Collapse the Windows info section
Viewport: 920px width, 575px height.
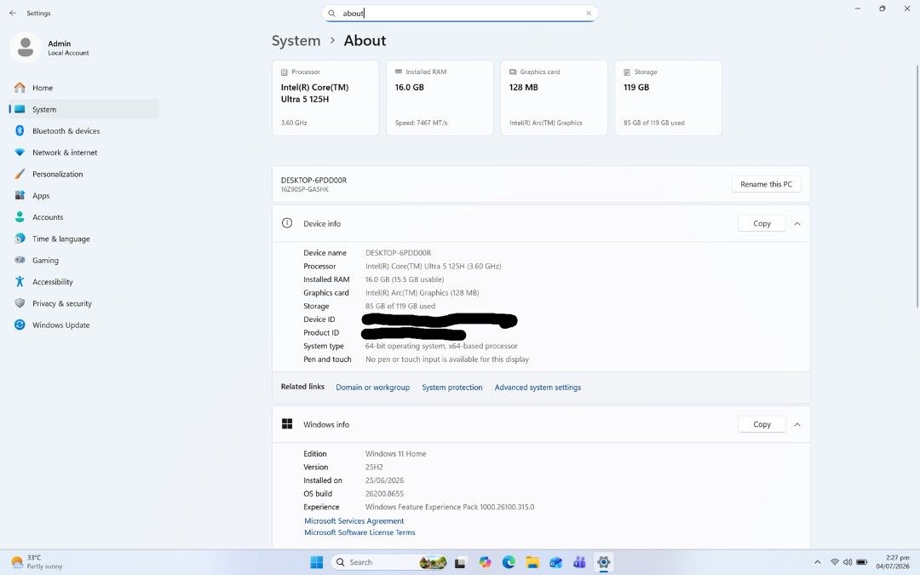796,424
